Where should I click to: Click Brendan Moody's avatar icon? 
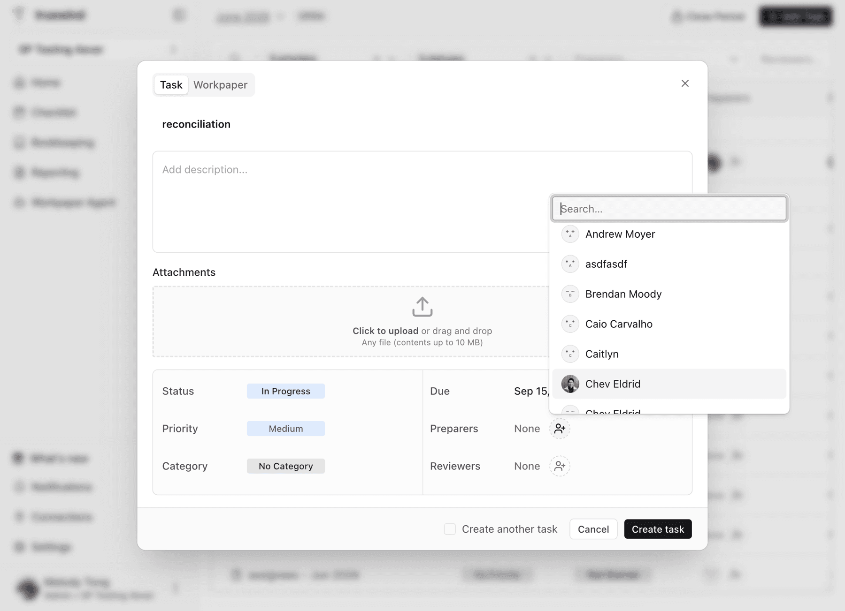click(570, 294)
